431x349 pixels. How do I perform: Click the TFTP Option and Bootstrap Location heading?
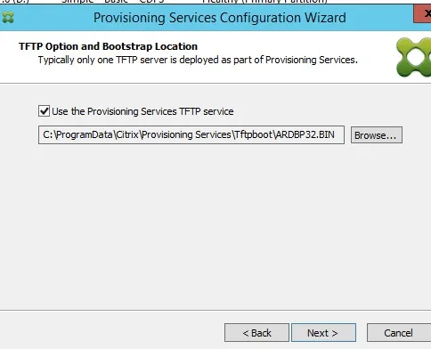pyautogui.click(x=108, y=46)
